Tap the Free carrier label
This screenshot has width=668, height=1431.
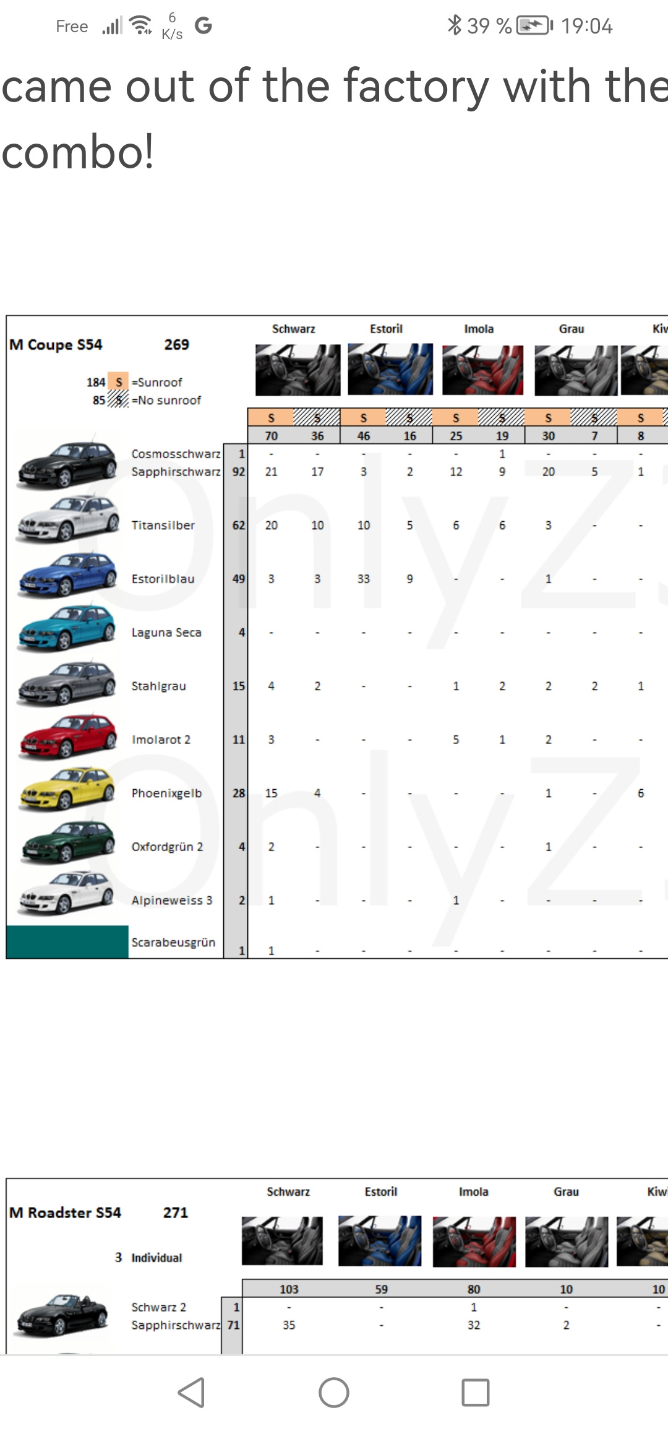point(72,26)
